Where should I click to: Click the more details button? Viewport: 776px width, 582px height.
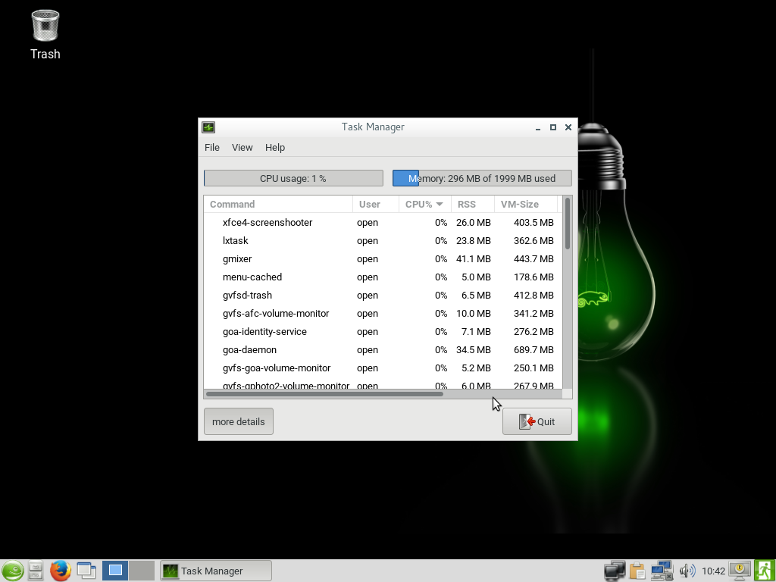[238, 422]
